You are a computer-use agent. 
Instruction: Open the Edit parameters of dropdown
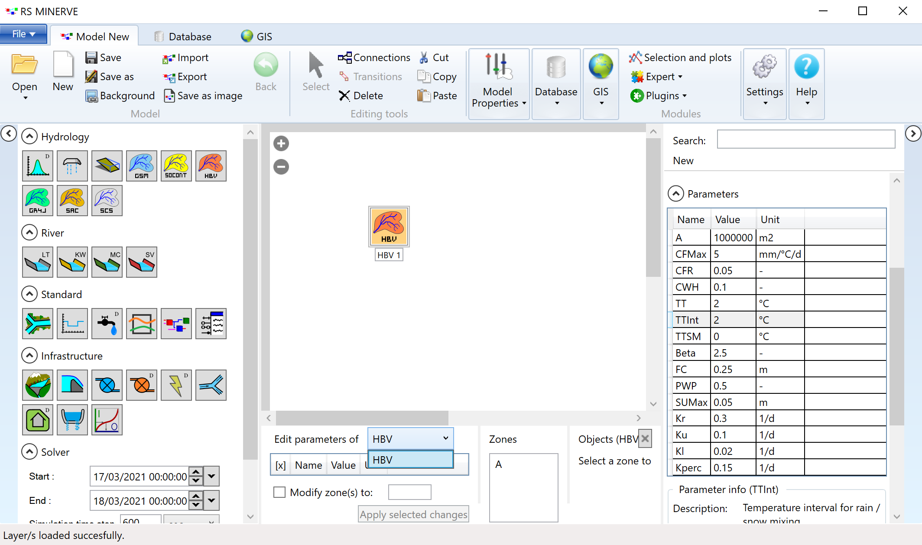pos(410,439)
